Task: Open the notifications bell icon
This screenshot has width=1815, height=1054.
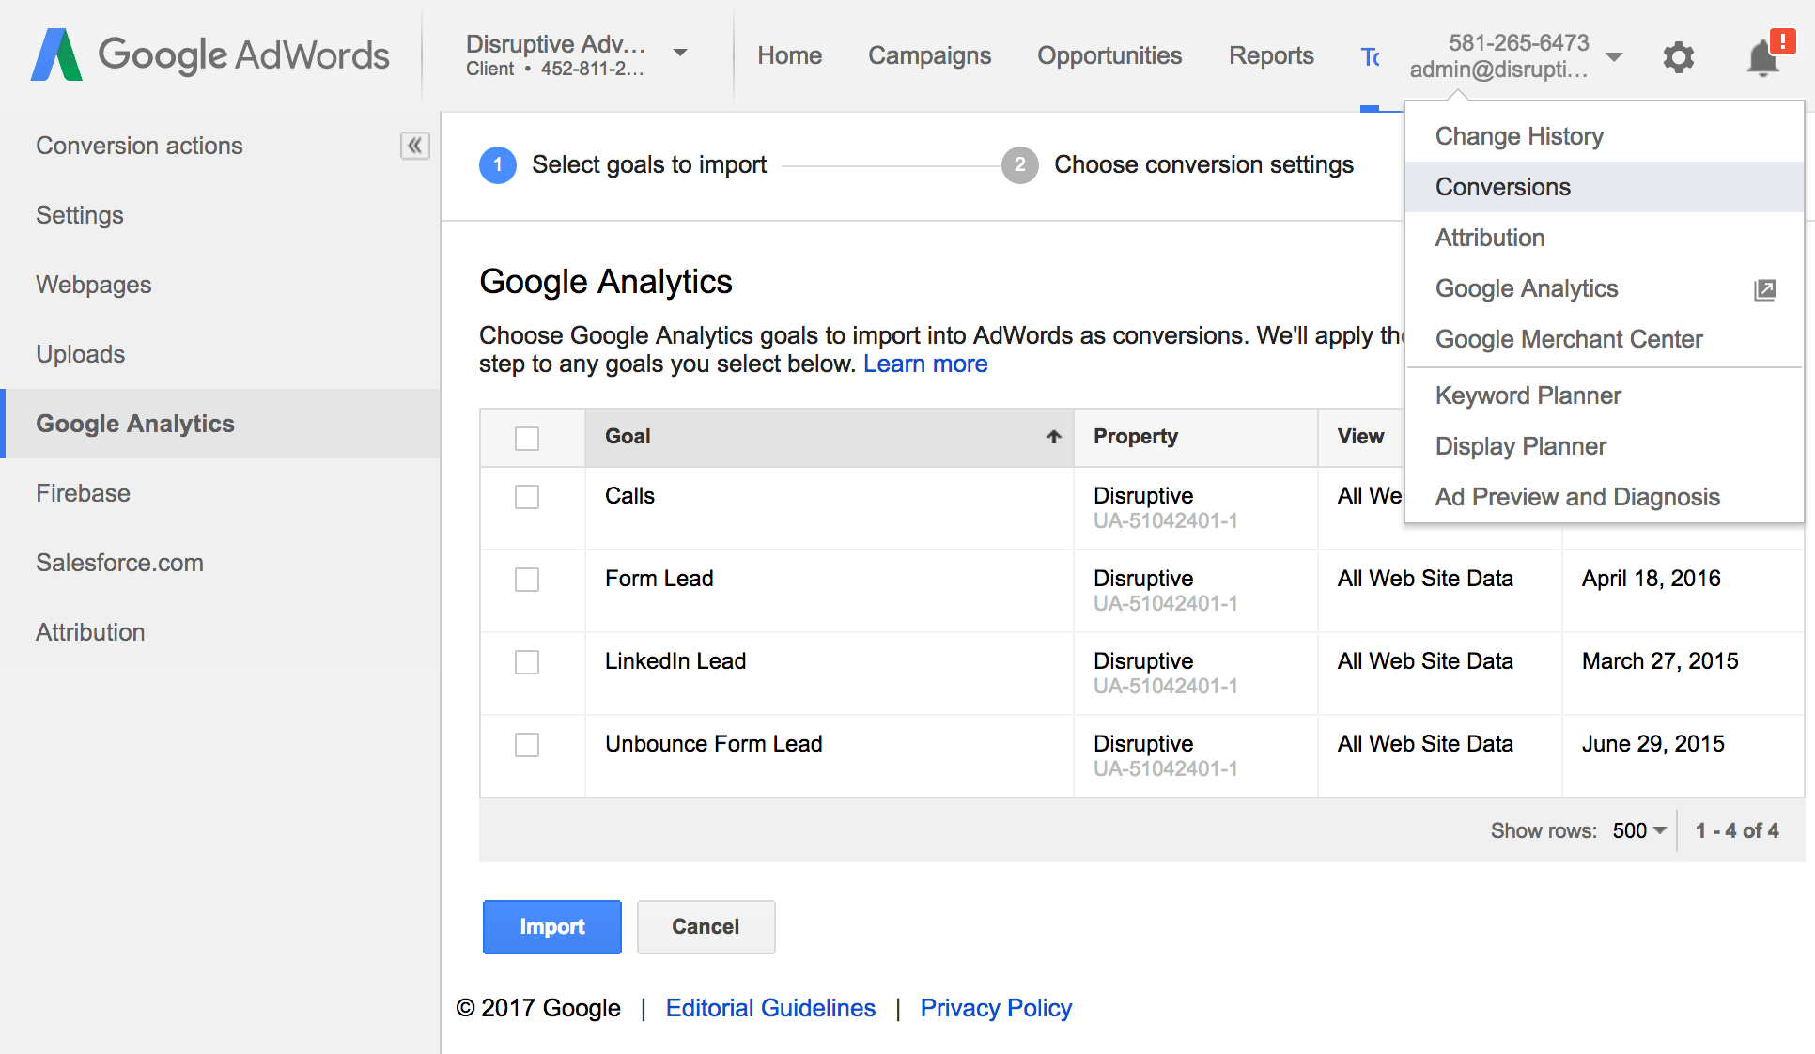Action: point(1763,58)
